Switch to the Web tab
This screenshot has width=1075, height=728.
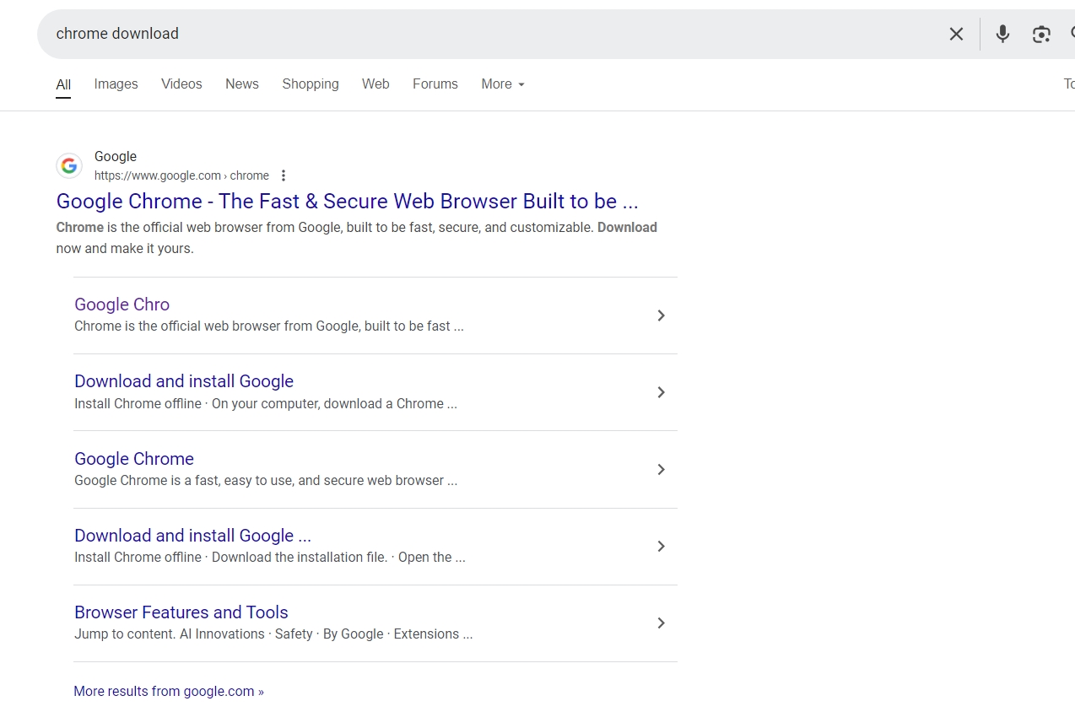click(x=375, y=84)
